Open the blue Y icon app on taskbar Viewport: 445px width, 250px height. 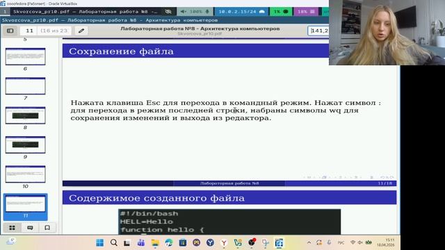(x=210, y=242)
